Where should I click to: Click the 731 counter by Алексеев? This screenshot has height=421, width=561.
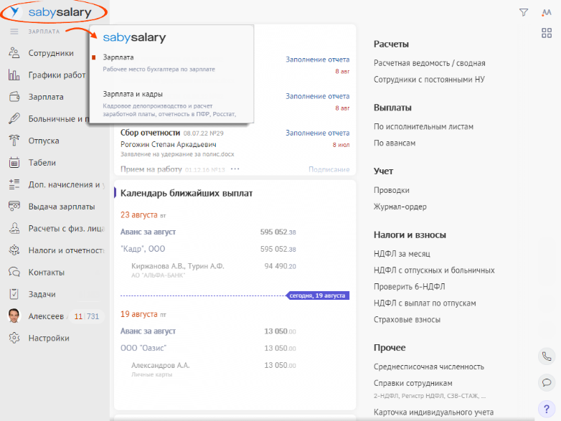[93, 316]
